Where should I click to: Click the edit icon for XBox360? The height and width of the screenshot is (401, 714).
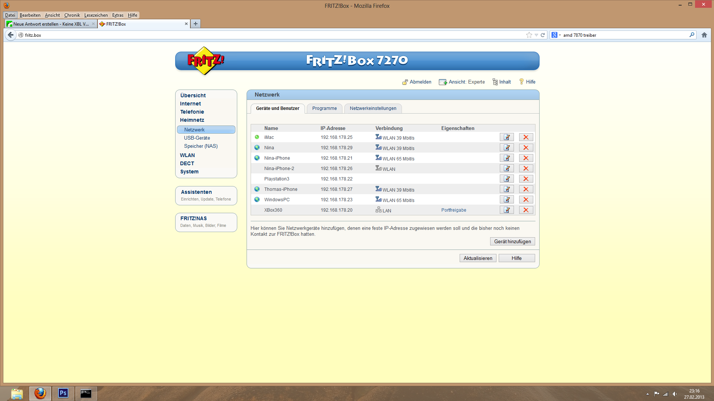506,210
